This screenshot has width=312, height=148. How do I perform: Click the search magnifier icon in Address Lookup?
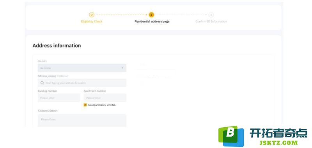tap(42, 83)
